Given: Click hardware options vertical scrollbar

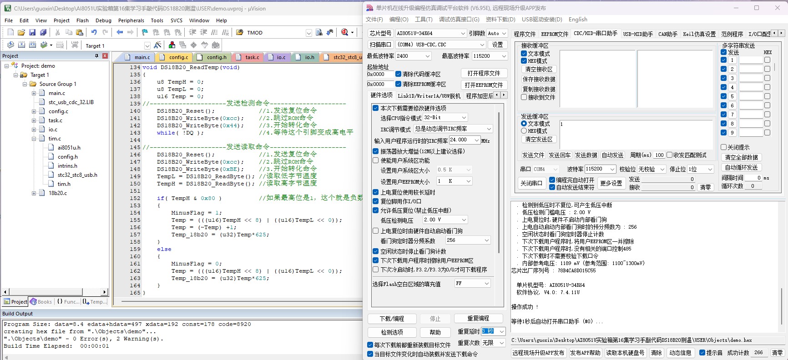Looking at the screenshot, I should [x=499, y=182].
